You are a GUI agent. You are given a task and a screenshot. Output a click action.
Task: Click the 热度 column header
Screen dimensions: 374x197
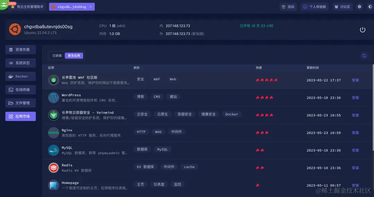[x=259, y=68]
